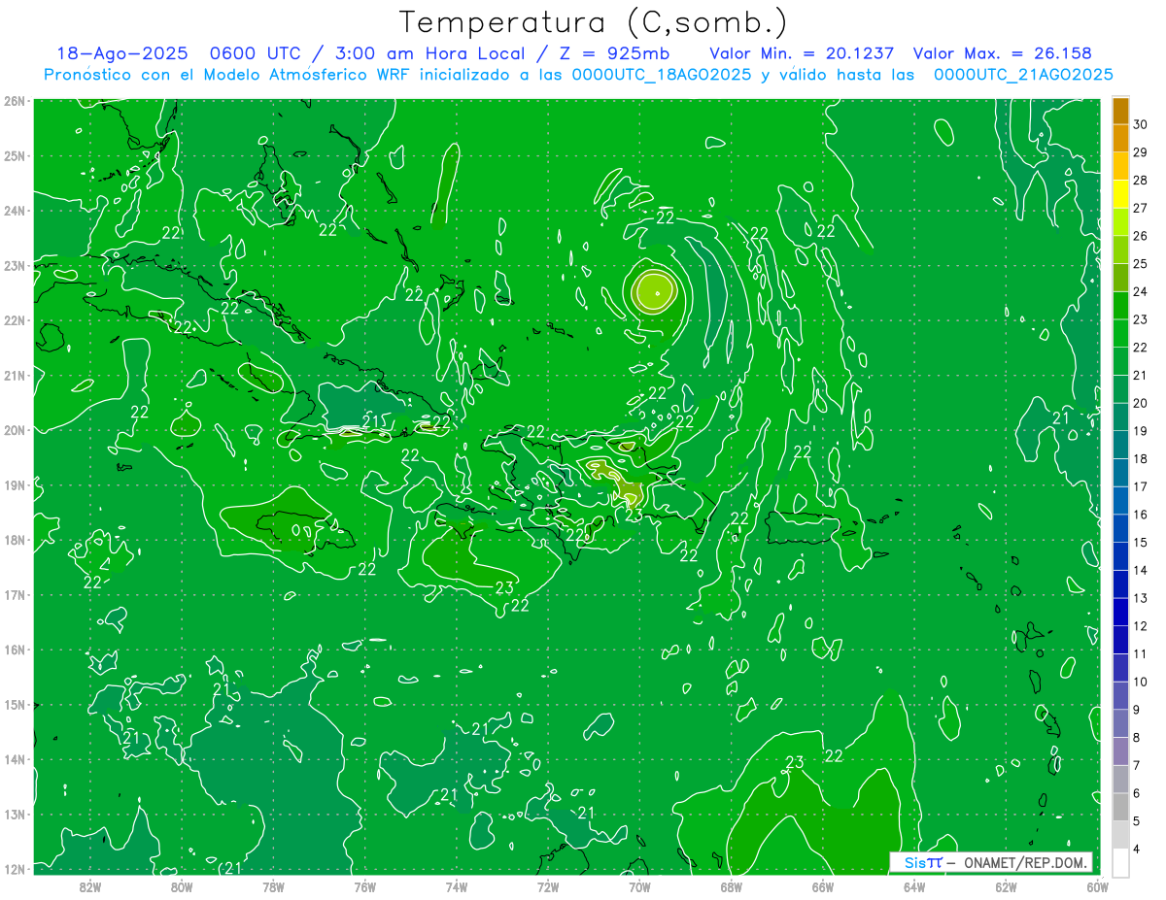Click contour label "21" at the map's bottom-left near 12N
This screenshot has width=1166, height=900.
(232, 868)
